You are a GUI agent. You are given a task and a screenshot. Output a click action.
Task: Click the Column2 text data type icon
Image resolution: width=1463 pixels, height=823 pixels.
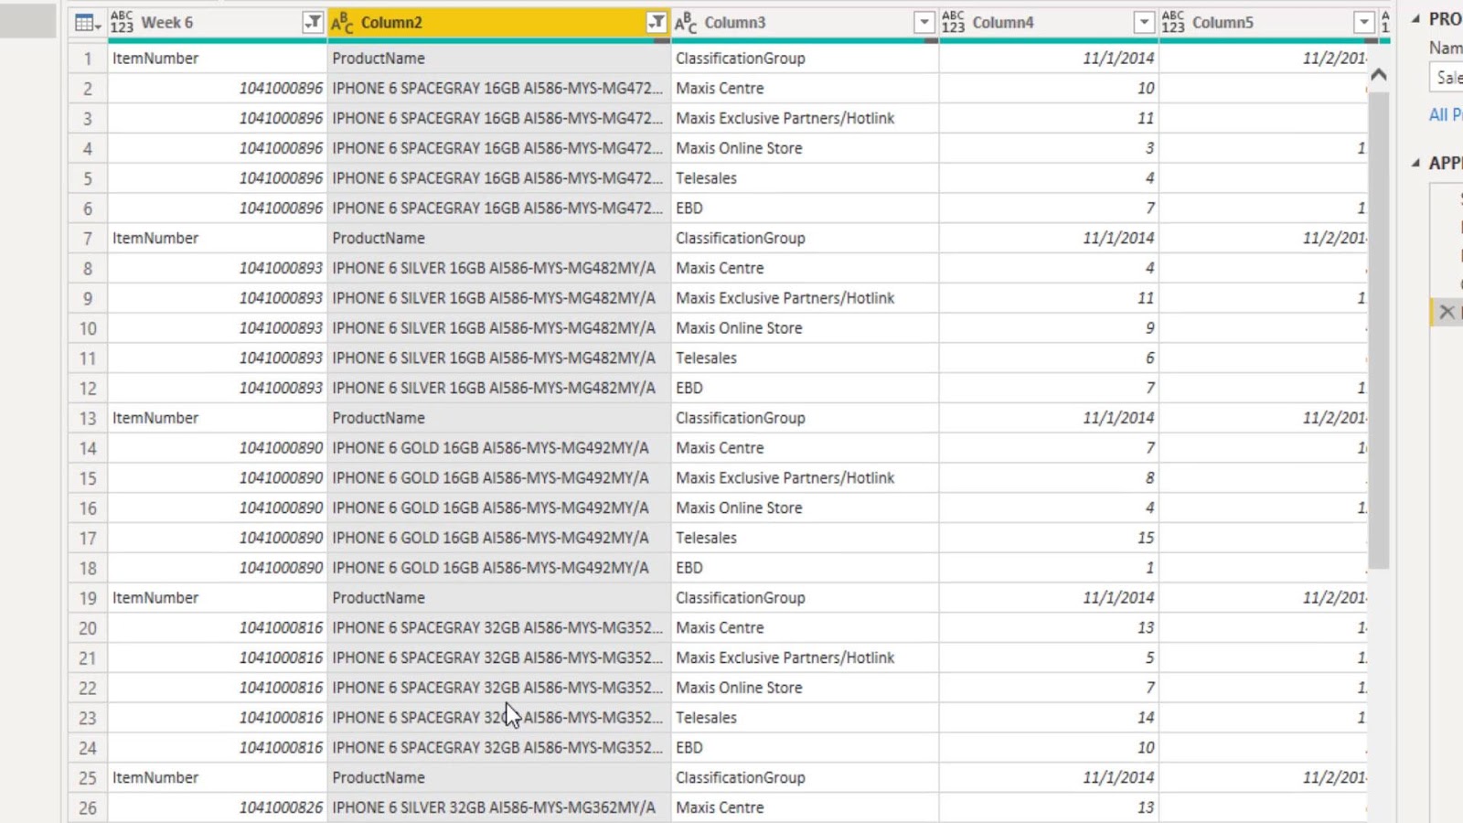[x=342, y=23]
